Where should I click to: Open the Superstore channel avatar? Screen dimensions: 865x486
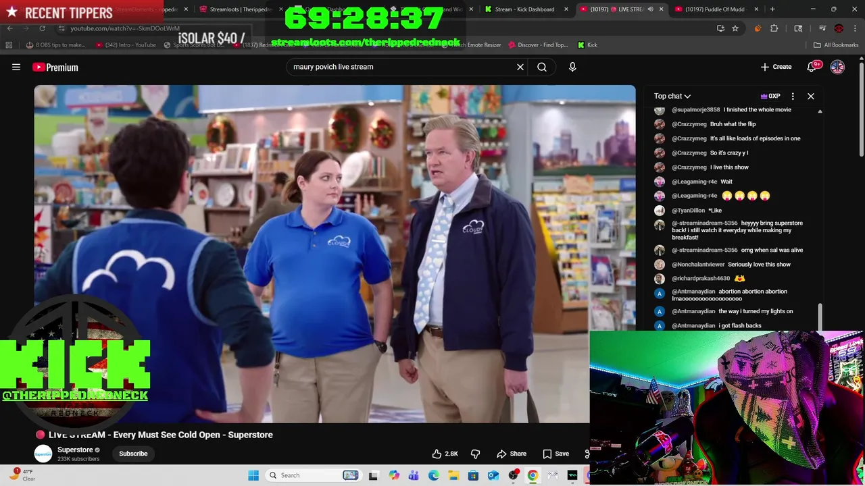click(x=43, y=454)
